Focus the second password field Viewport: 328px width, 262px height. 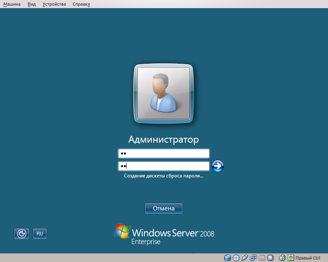pyautogui.click(x=164, y=166)
